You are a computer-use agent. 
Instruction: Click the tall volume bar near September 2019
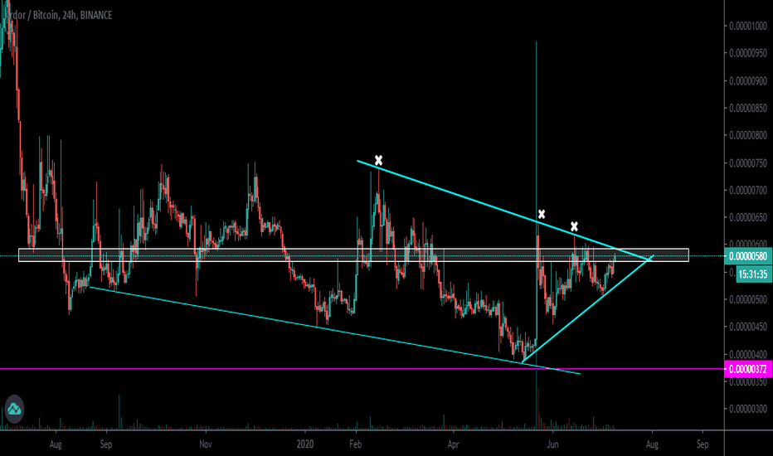[x=119, y=412]
